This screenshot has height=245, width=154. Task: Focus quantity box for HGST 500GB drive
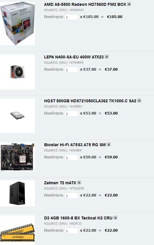click(71, 114)
